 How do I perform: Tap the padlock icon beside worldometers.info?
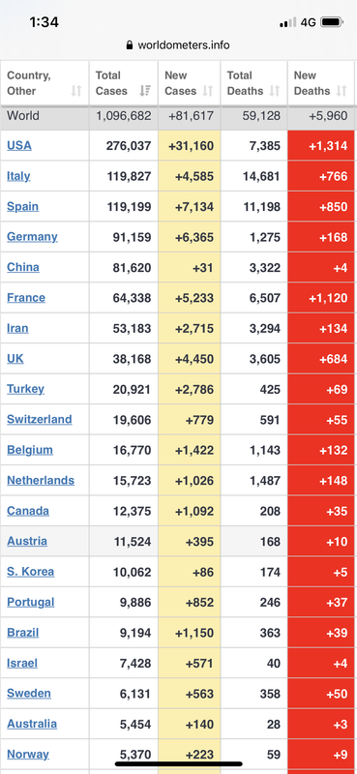point(130,45)
